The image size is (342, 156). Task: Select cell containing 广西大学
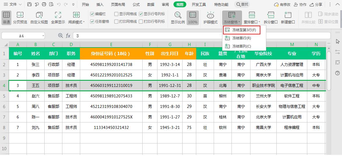click(x=264, y=64)
